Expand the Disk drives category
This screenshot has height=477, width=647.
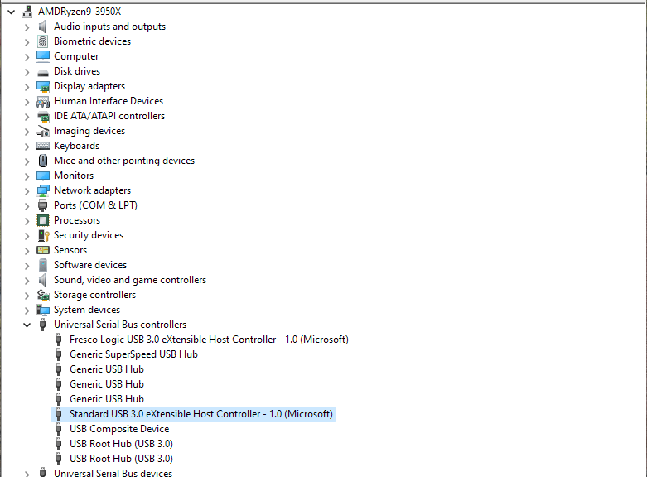pyautogui.click(x=27, y=72)
